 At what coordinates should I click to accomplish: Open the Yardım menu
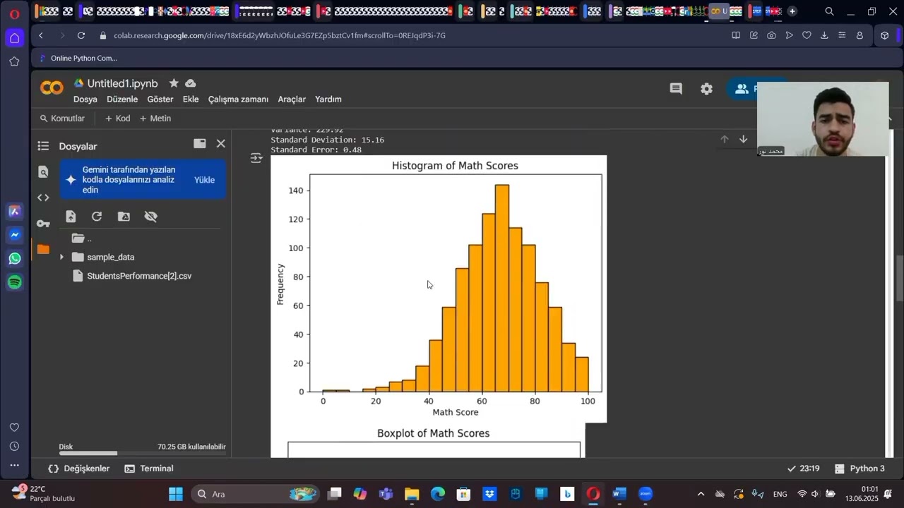328,99
